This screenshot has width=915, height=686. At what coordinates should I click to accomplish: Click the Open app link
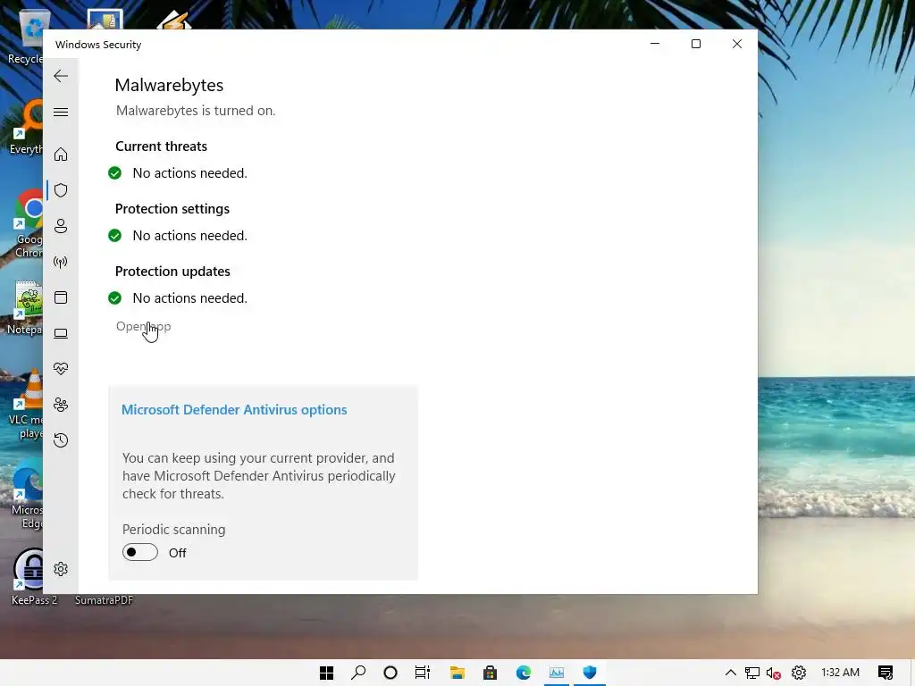(x=143, y=326)
